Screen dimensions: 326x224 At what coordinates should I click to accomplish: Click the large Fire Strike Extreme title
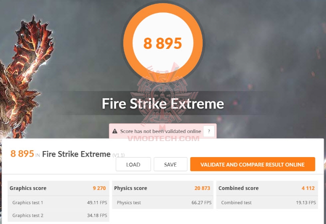[163, 103]
